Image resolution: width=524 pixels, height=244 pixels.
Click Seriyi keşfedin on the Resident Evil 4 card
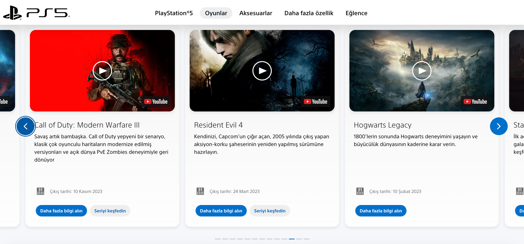point(270,211)
